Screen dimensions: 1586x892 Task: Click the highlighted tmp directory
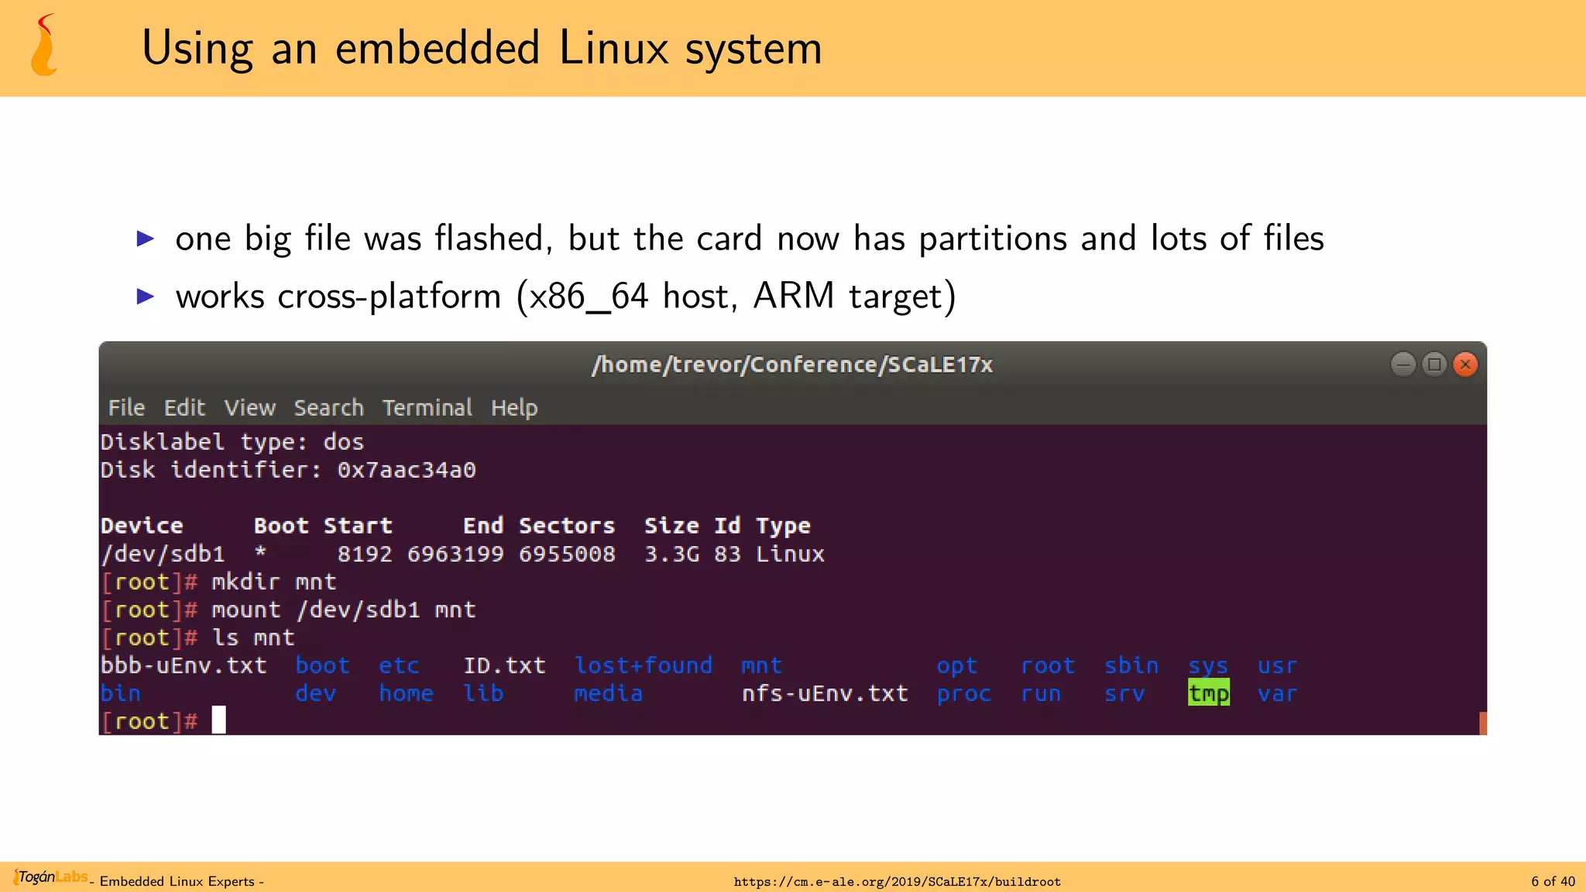(x=1208, y=693)
